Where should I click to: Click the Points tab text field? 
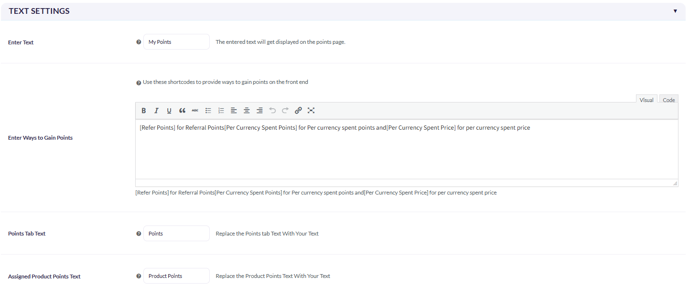pyautogui.click(x=176, y=234)
